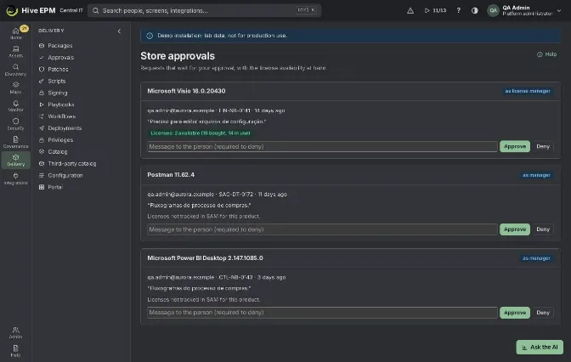Open the Home icon in the rail

(15, 33)
